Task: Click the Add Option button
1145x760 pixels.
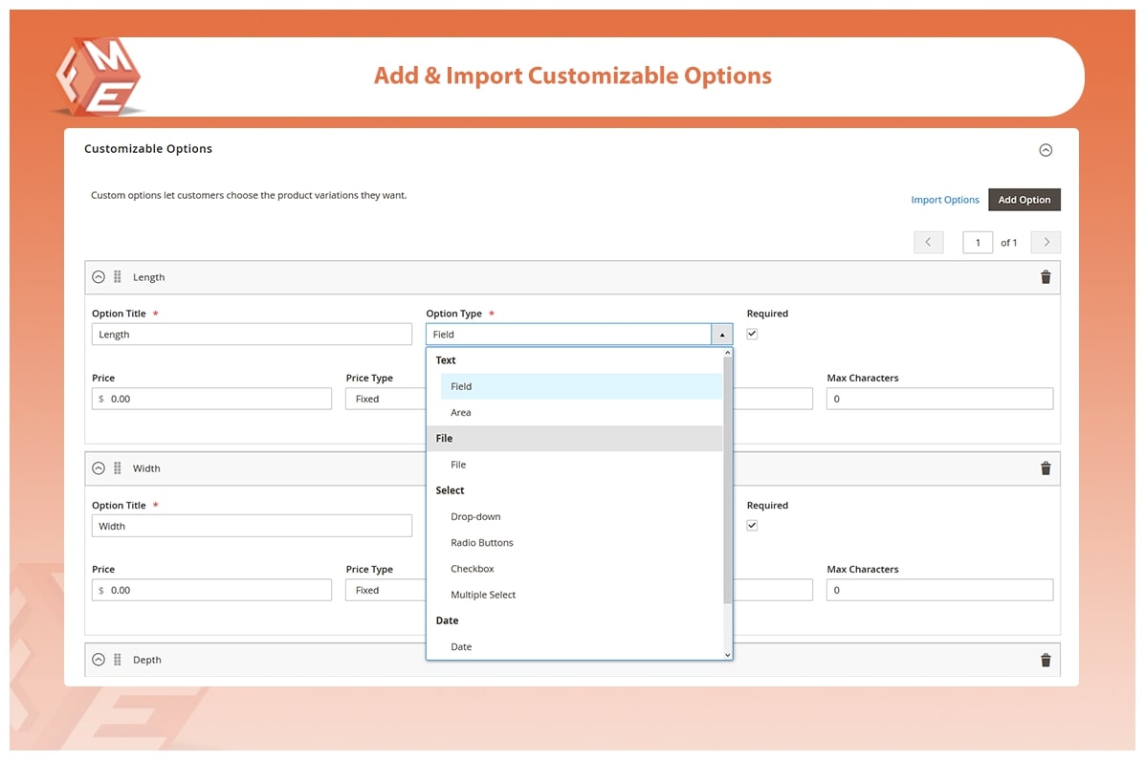Action: [1024, 200]
